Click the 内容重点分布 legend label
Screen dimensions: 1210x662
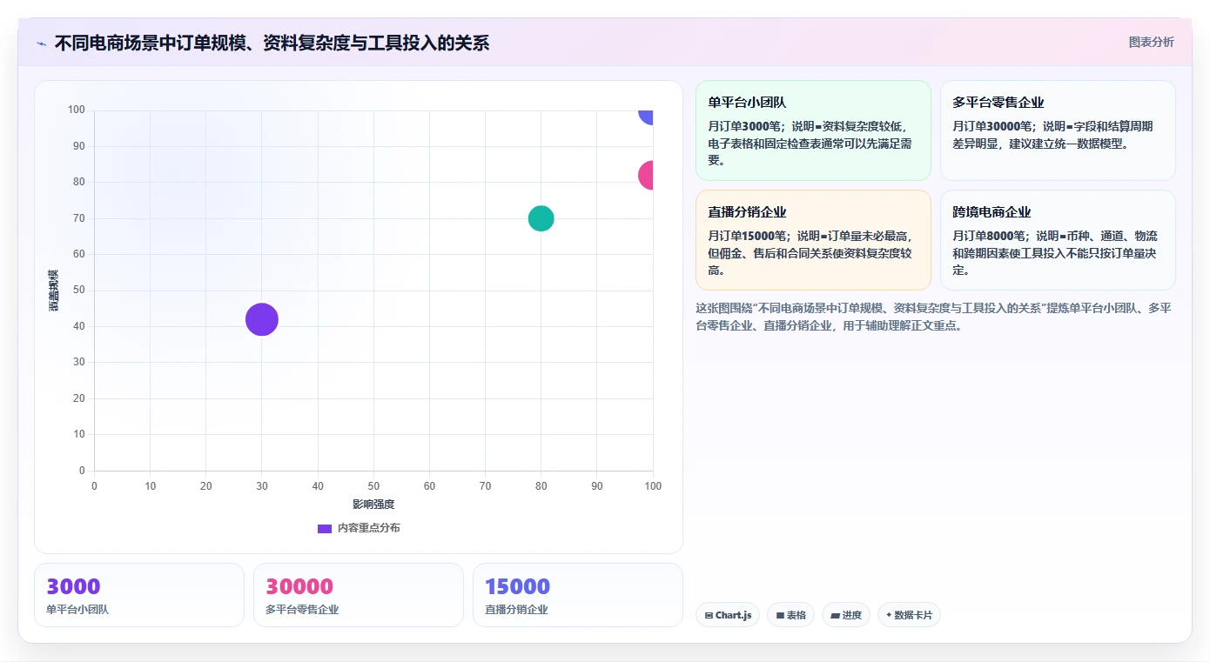[369, 528]
